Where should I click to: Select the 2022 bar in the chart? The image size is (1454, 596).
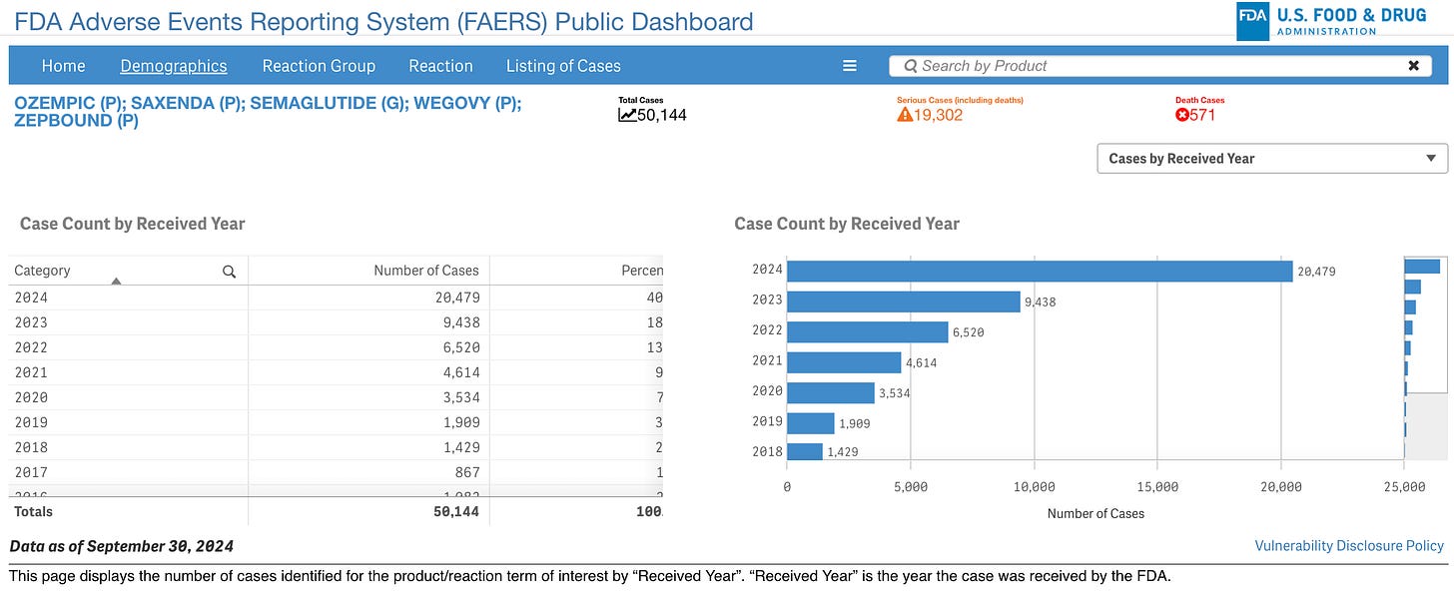point(868,331)
